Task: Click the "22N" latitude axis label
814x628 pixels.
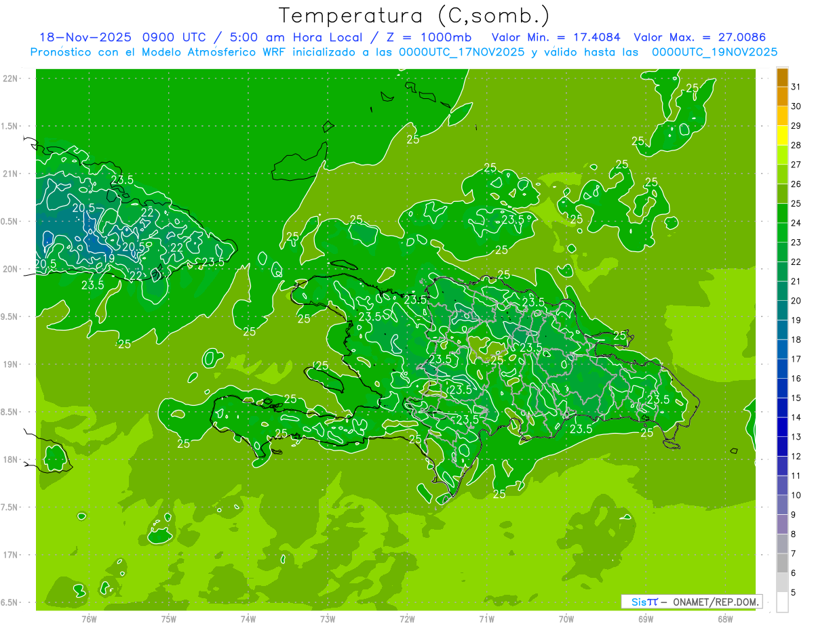Action: point(9,79)
